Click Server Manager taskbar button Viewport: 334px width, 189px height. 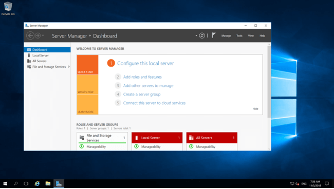coord(59,183)
